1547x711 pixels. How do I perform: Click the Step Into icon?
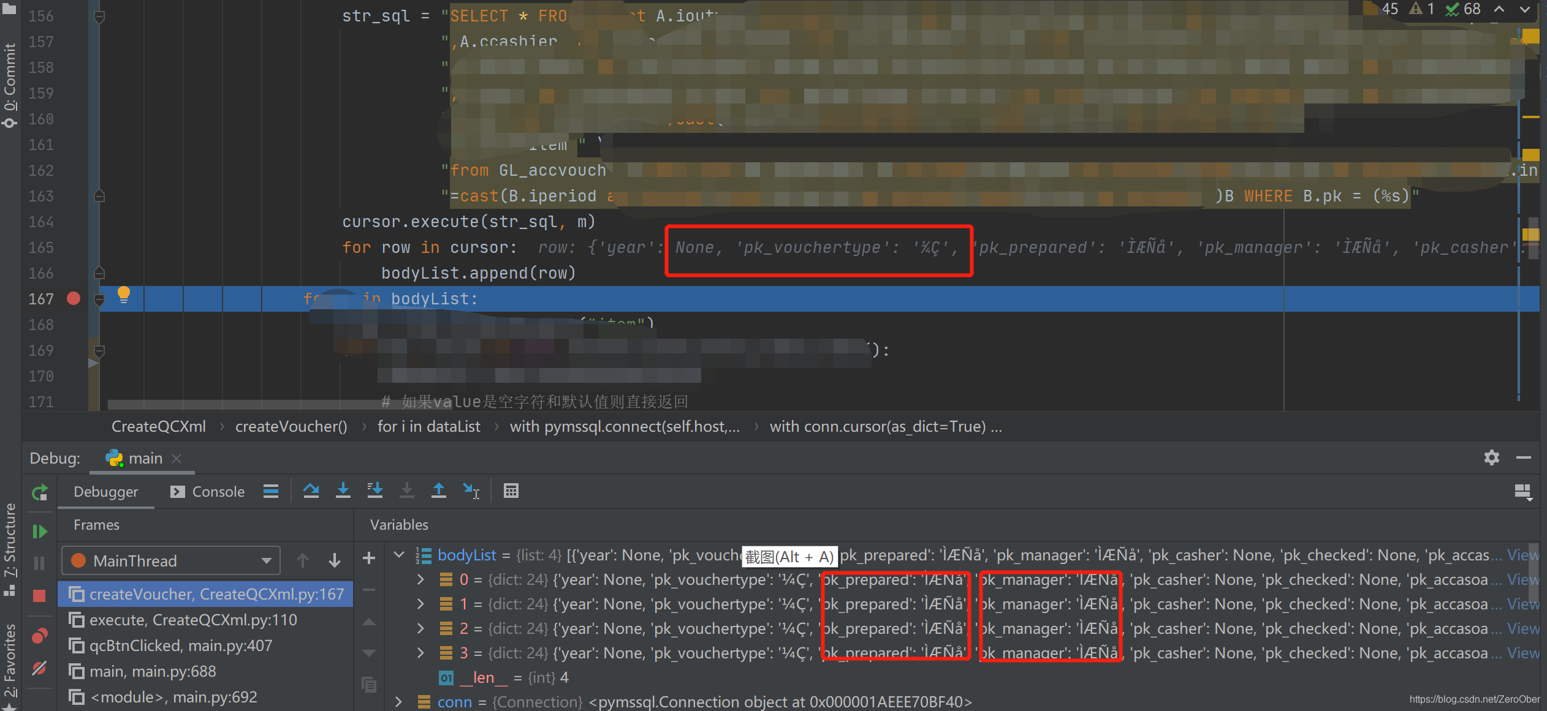[343, 491]
